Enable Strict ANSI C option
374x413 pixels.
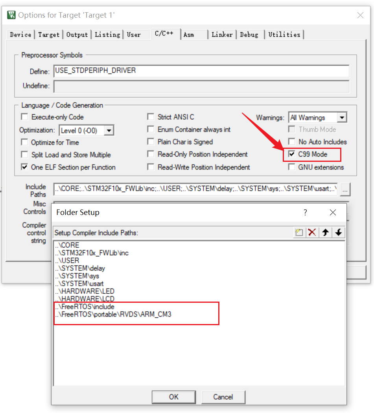[x=151, y=117]
